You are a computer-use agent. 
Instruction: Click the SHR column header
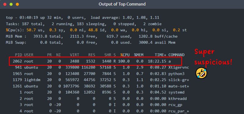click(x=108, y=55)
